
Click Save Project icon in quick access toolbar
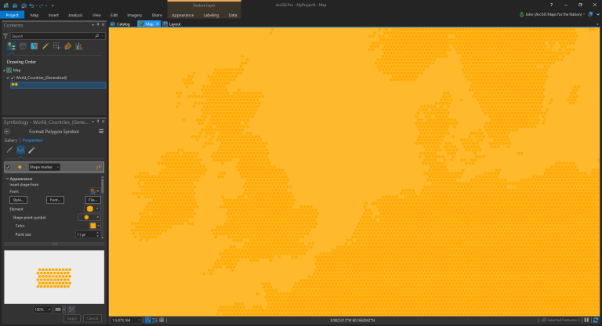pos(24,5)
